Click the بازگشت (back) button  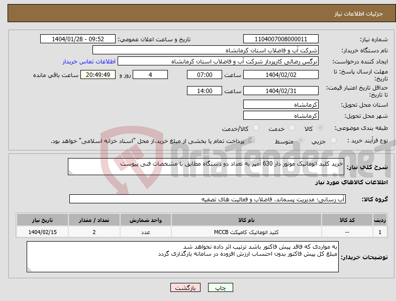(x=185, y=287)
